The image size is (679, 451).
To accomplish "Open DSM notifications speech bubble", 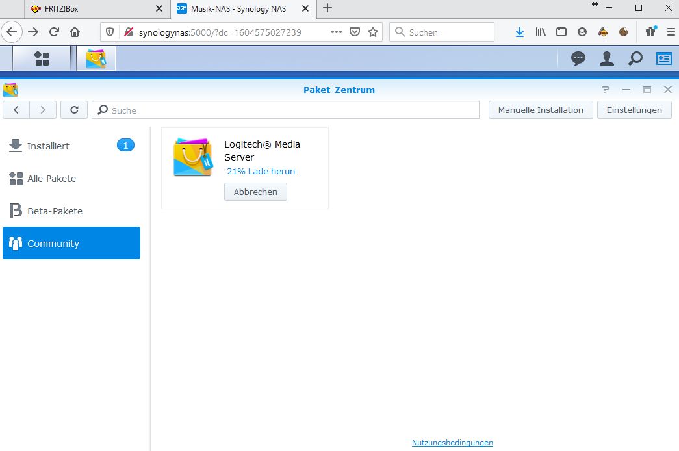I will tap(578, 58).
